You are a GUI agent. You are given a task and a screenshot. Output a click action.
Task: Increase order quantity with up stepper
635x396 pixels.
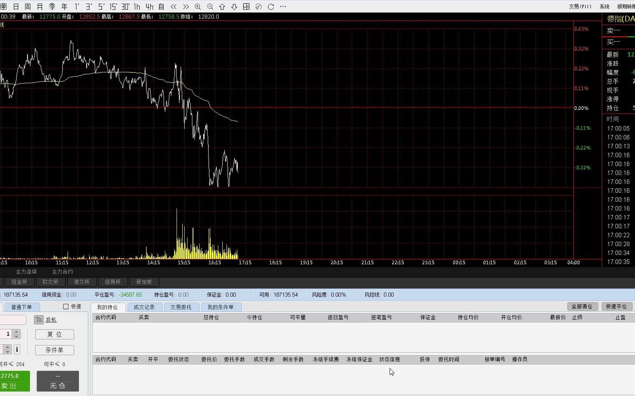click(17, 332)
